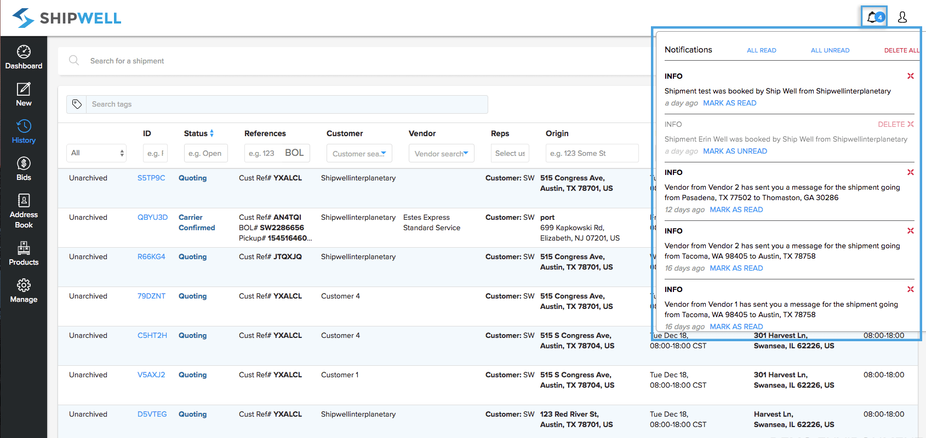This screenshot has height=438, width=926.
Task: Mark all notifications as read
Action: click(762, 50)
